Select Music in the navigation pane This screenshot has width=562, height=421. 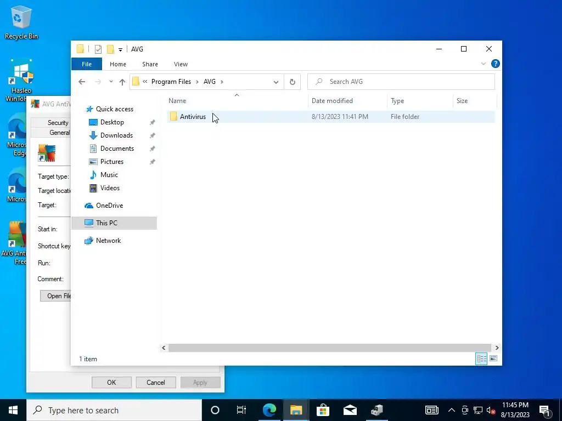(x=109, y=175)
